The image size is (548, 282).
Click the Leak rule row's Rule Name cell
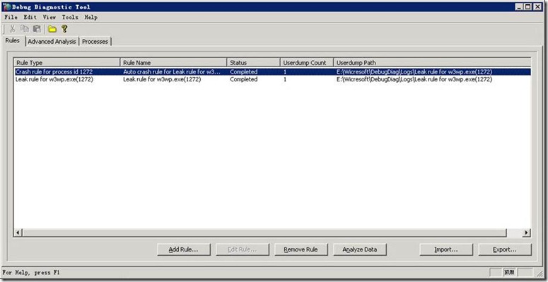tap(162, 79)
